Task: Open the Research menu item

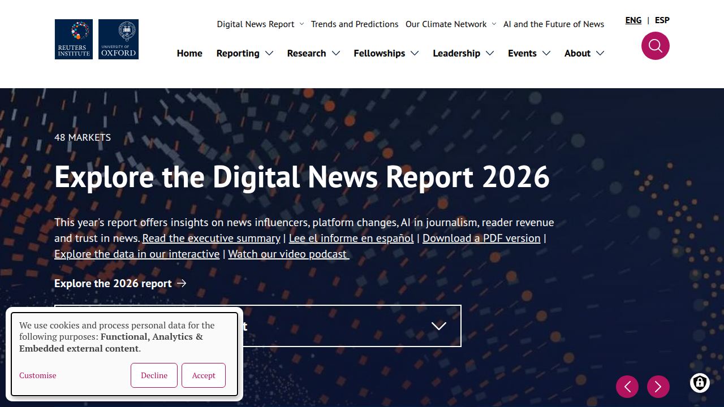Action: tap(307, 53)
